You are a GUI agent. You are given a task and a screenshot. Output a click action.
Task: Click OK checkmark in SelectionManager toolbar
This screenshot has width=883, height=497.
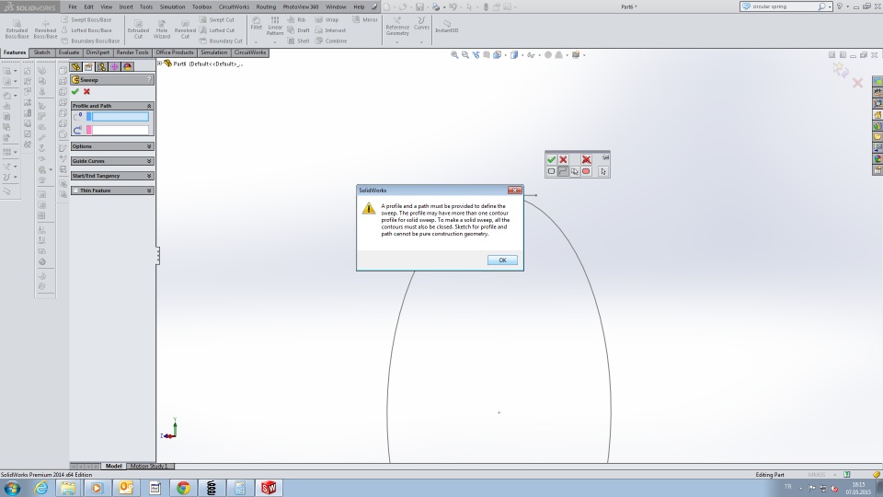pyautogui.click(x=551, y=159)
